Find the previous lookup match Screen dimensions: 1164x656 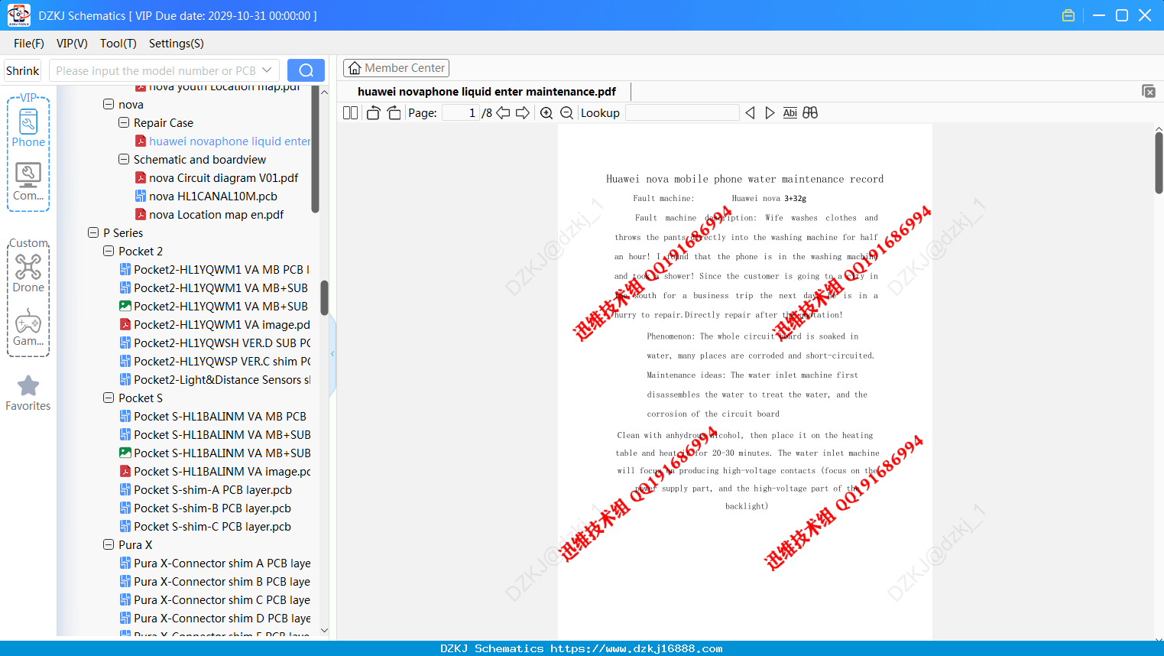(x=750, y=113)
